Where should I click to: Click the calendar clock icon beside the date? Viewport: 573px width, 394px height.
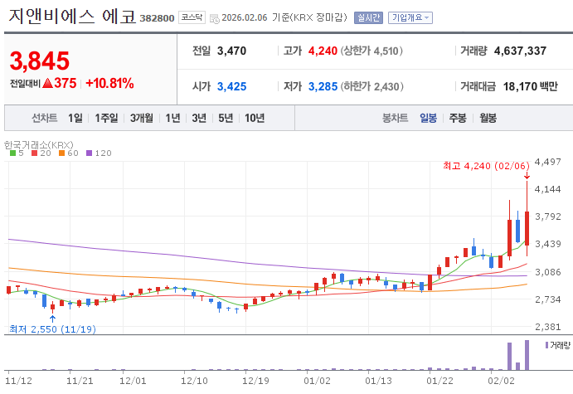pos(215,18)
